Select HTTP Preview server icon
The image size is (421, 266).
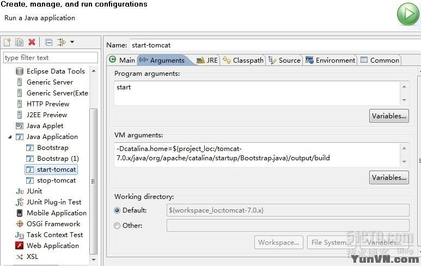[20, 104]
